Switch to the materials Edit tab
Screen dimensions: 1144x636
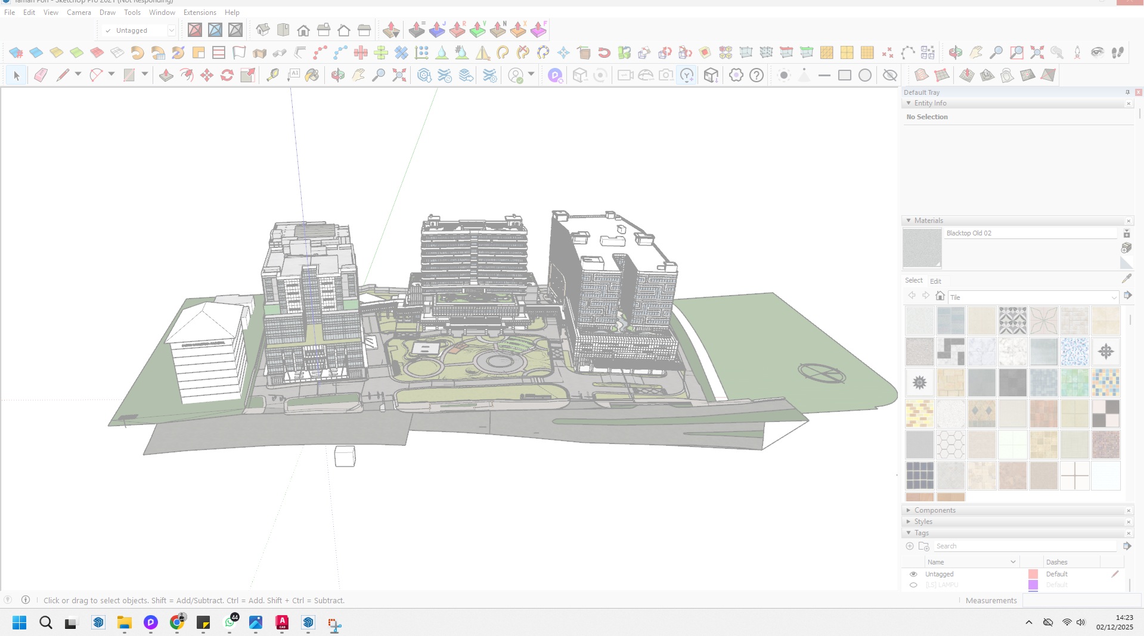tap(935, 281)
